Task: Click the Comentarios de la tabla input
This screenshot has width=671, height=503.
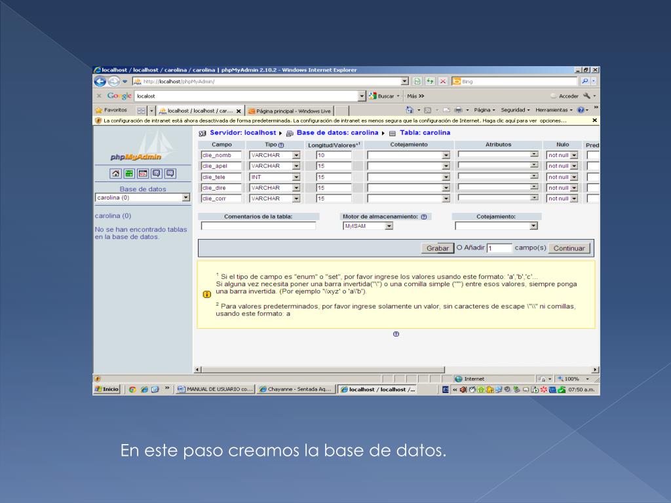Action: [x=258, y=225]
